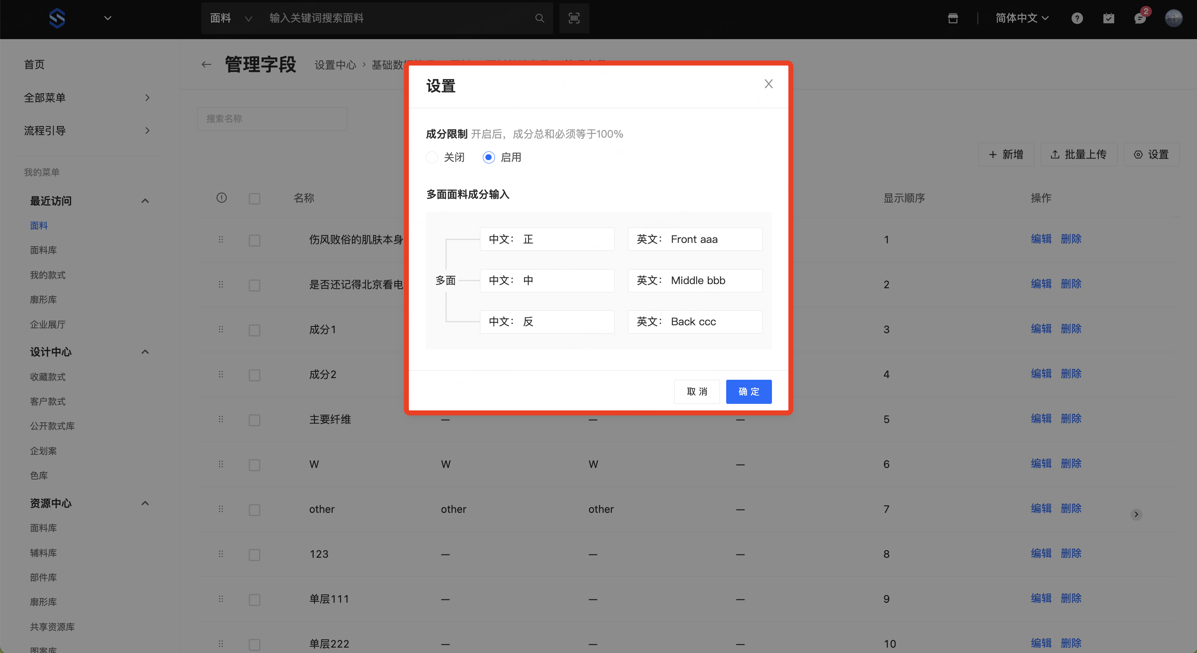This screenshot has width=1197, height=653.
Task: Click the 确定 button in dialog
Action: point(749,391)
